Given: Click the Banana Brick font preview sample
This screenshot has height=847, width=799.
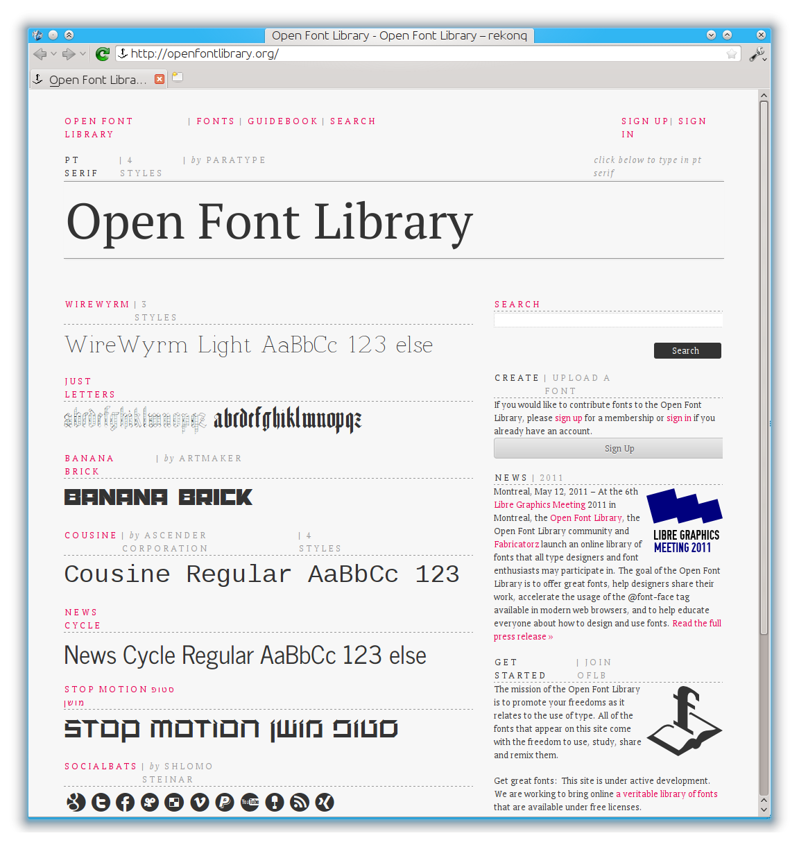Looking at the screenshot, I should (158, 497).
